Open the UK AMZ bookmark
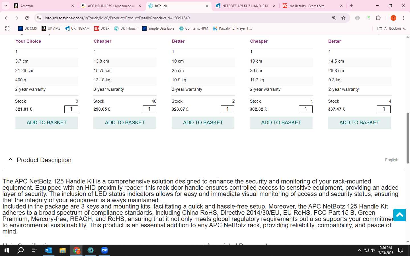The image size is (410, 256). (x=51, y=28)
